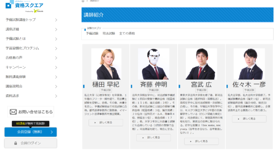Click the envelope icon for inquiries
The height and width of the screenshot is (154, 277).
(13, 112)
